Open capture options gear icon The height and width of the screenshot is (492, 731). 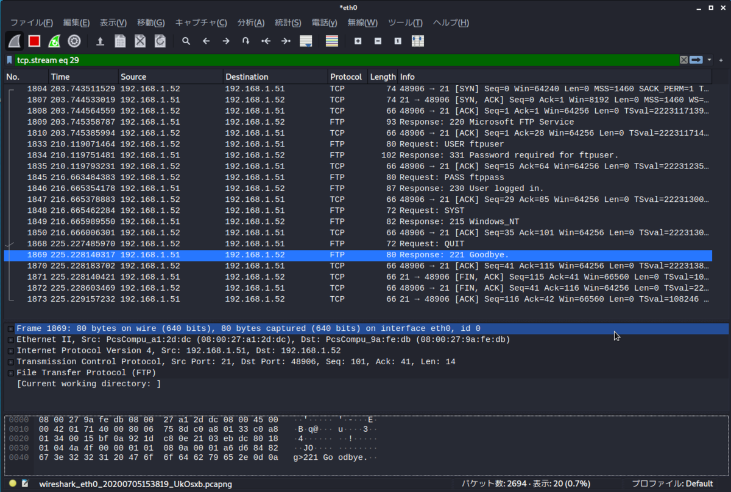pyautogui.click(x=74, y=41)
